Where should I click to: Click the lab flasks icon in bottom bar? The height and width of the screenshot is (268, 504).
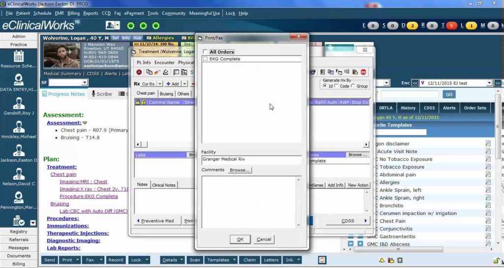coord(391,260)
